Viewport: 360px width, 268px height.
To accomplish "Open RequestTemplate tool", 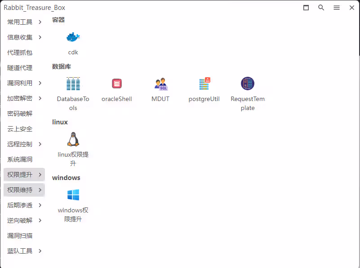I will point(248,84).
